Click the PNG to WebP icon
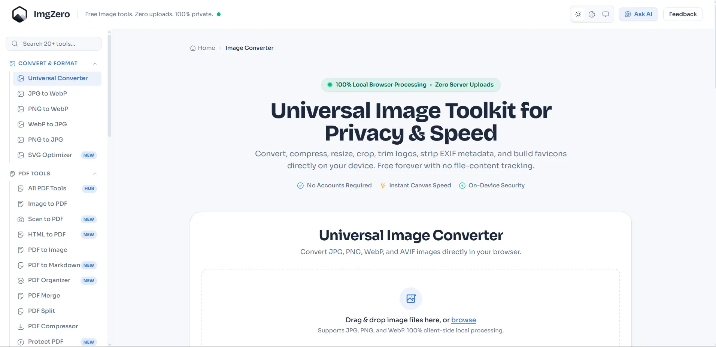716x347 pixels. (21, 109)
